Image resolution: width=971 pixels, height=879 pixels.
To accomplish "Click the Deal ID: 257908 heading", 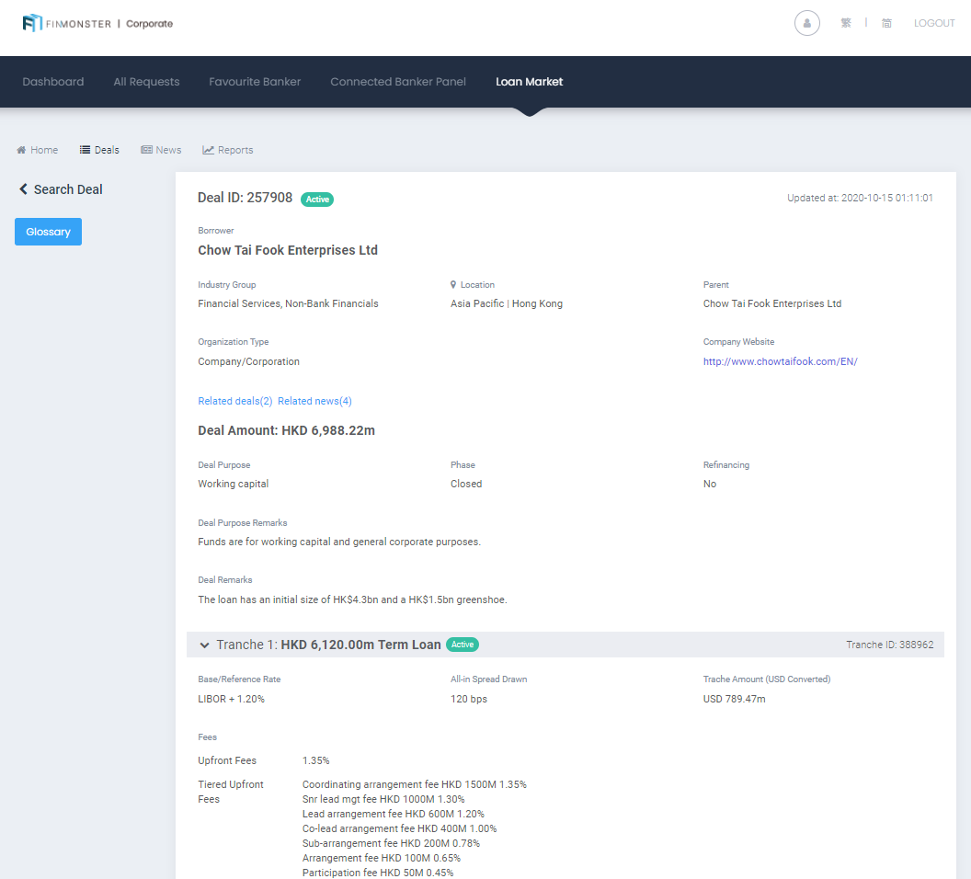I will click(245, 198).
